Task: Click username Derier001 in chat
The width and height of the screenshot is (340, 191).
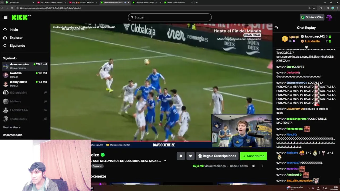Action: [293, 73]
